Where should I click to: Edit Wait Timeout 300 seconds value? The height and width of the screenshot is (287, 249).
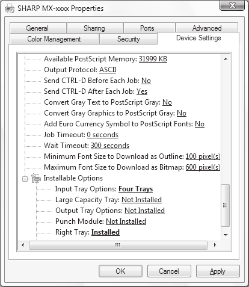[110, 146]
